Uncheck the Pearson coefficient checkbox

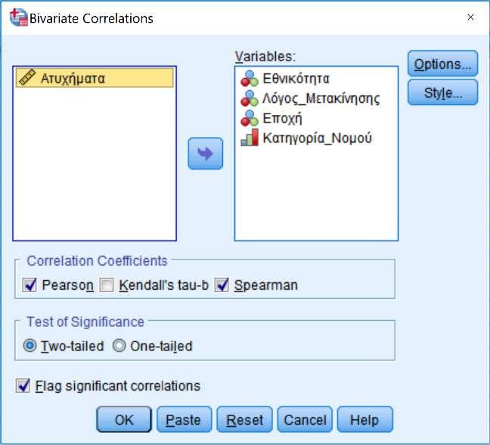click(29, 285)
